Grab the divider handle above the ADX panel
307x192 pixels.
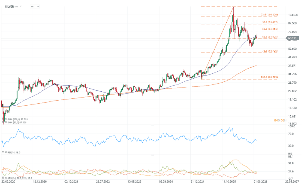coord(153,155)
